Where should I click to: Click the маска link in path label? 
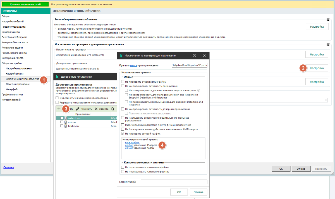133,65
